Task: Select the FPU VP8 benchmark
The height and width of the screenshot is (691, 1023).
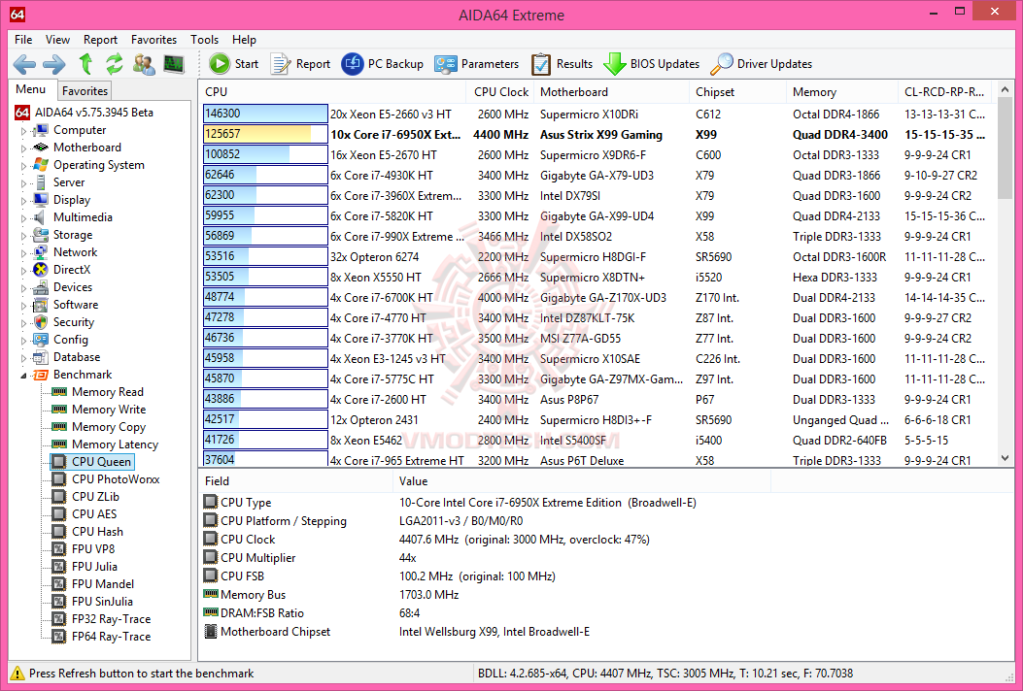Action: [84, 549]
